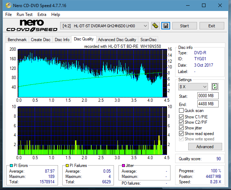Open the Run Test menu
The image size is (231, 190).
[24, 15]
